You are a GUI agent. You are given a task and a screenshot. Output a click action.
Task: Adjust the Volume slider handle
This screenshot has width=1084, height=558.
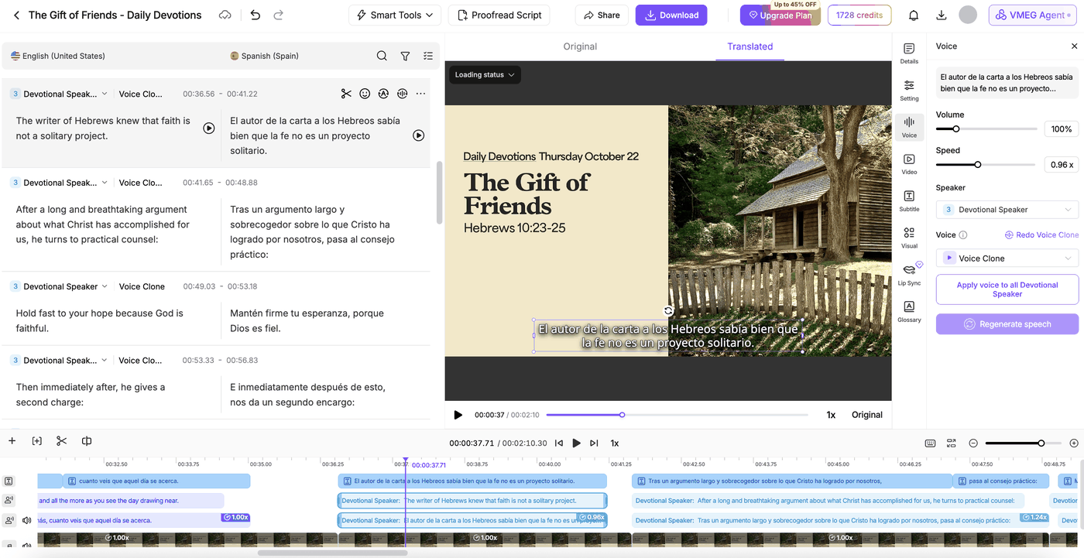coord(955,129)
